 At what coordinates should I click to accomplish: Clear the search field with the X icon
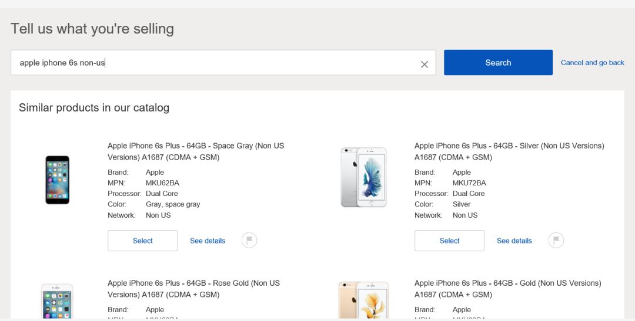[424, 65]
